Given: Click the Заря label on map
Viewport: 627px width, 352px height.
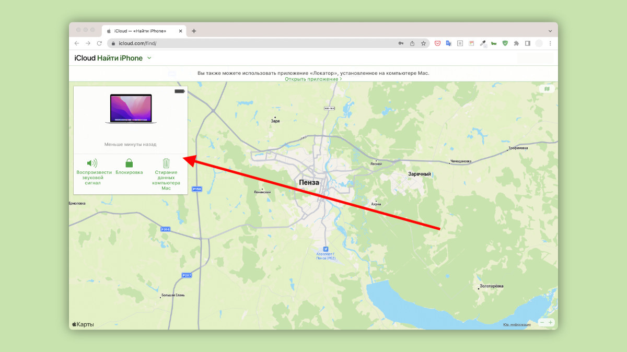Looking at the screenshot, I should (x=275, y=121).
